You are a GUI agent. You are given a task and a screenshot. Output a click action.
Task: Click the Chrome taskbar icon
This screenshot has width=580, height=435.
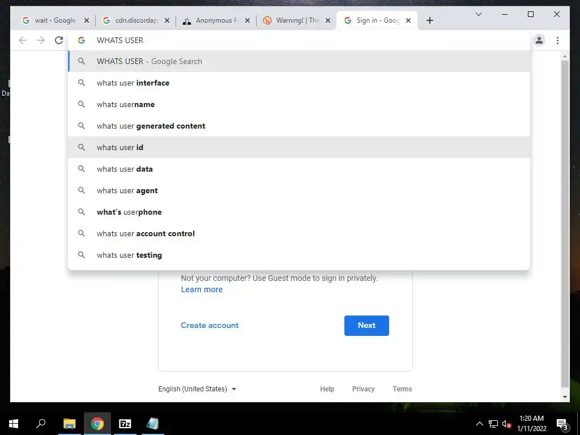[97, 424]
